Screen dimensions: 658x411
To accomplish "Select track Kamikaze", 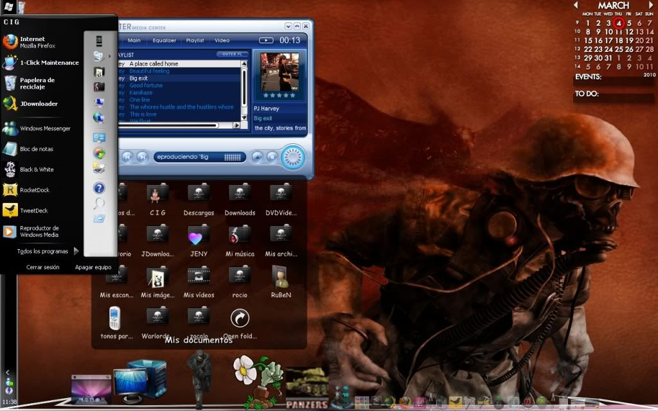I will click(141, 92).
